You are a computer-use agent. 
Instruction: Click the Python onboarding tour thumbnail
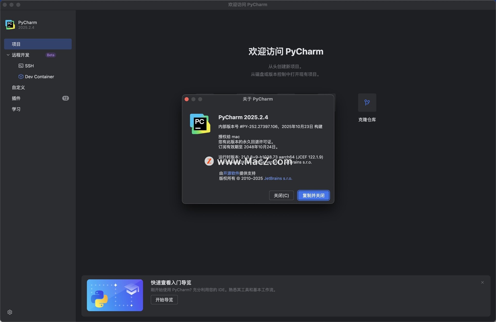click(115, 295)
